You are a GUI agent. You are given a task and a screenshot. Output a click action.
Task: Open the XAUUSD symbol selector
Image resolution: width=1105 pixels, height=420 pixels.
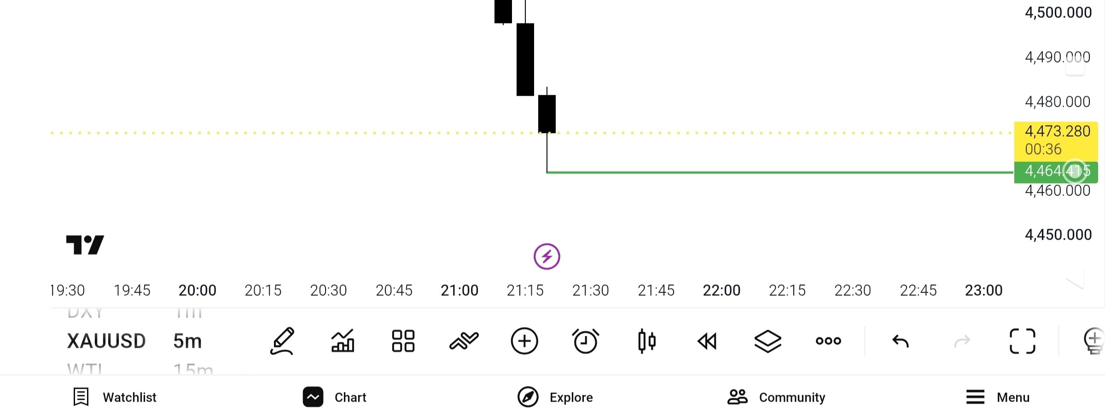106,341
